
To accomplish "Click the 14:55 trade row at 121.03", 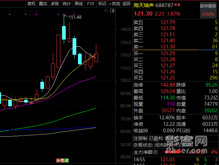I will (175, 159).
